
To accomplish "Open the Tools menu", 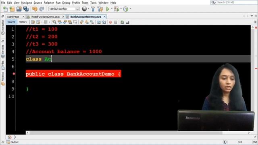I will point(93,3).
